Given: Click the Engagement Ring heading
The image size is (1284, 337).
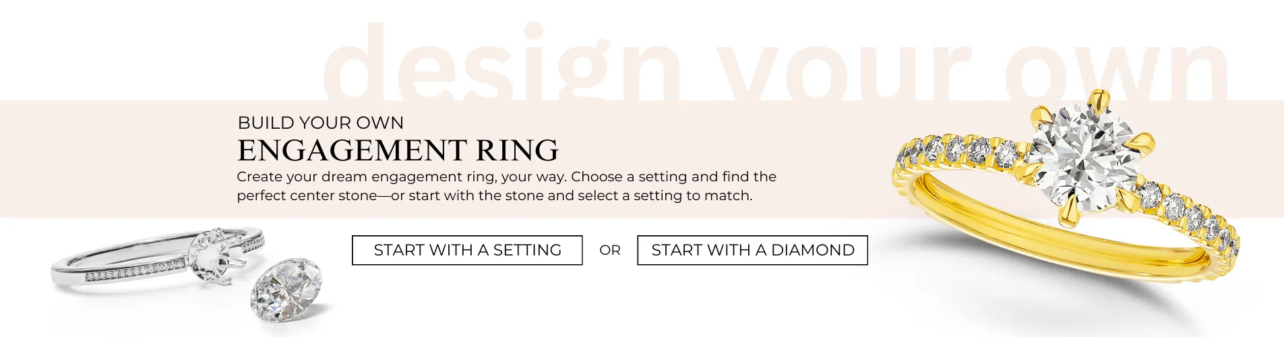Looking at the screenshot, I should [398, 150].
